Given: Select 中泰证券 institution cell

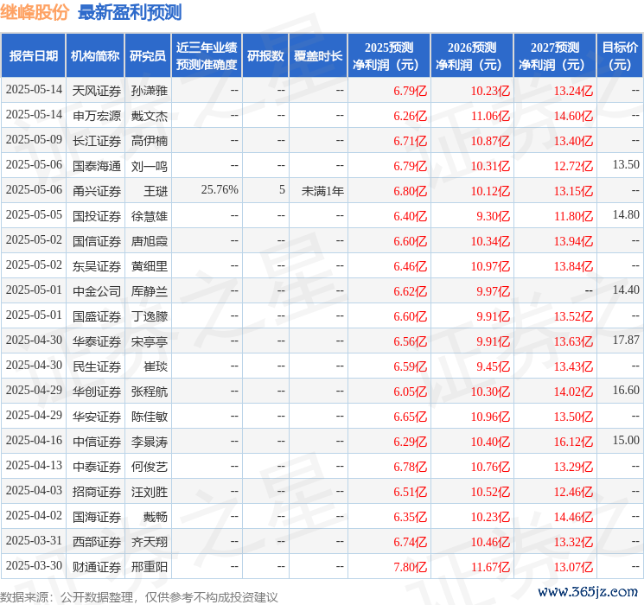Looking at the screenshot, I should [97, 467].
